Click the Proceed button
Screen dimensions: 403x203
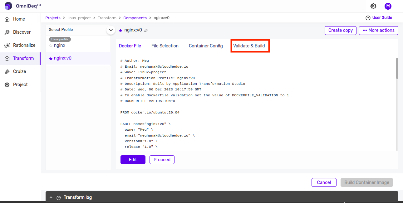point(162,160)
